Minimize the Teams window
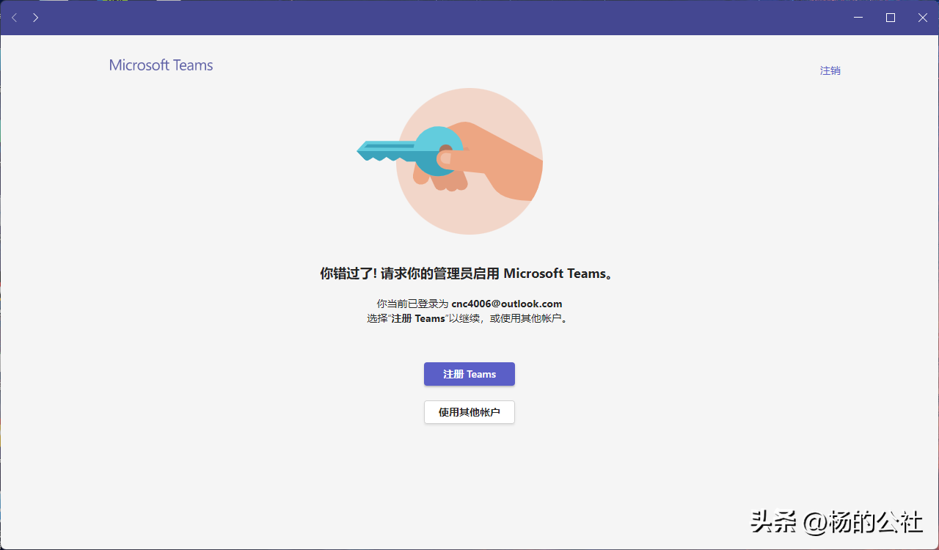Screen dimensions: 939x550 click(858, 18)
